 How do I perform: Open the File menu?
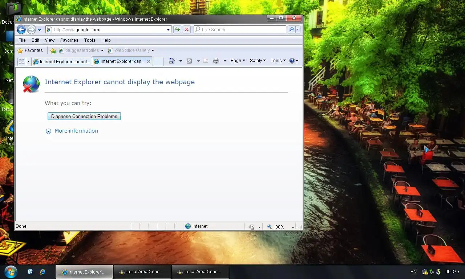tap(22, 40)
